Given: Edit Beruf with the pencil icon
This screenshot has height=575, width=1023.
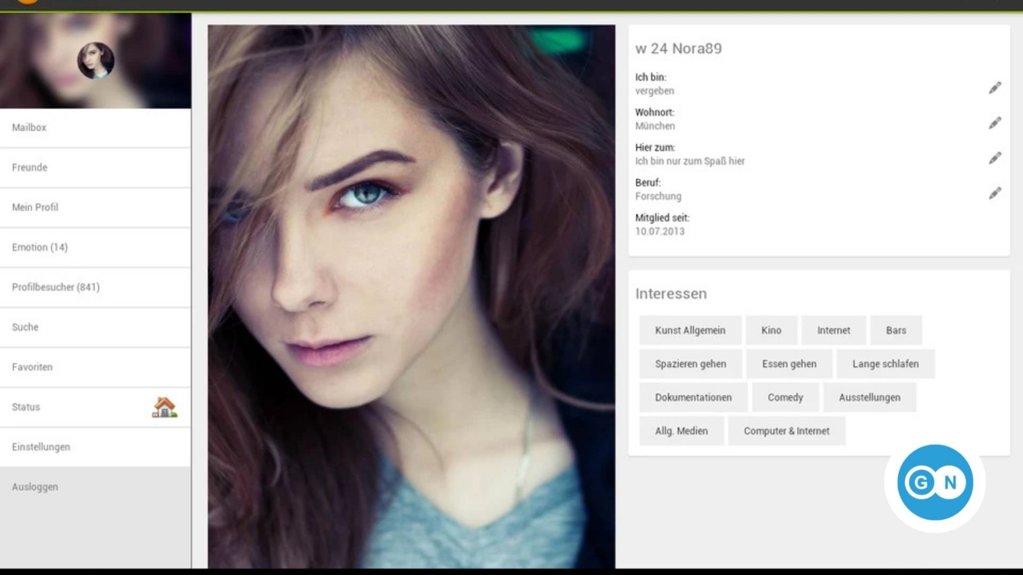Looking at the screenshot, I should tap(994, 193).
